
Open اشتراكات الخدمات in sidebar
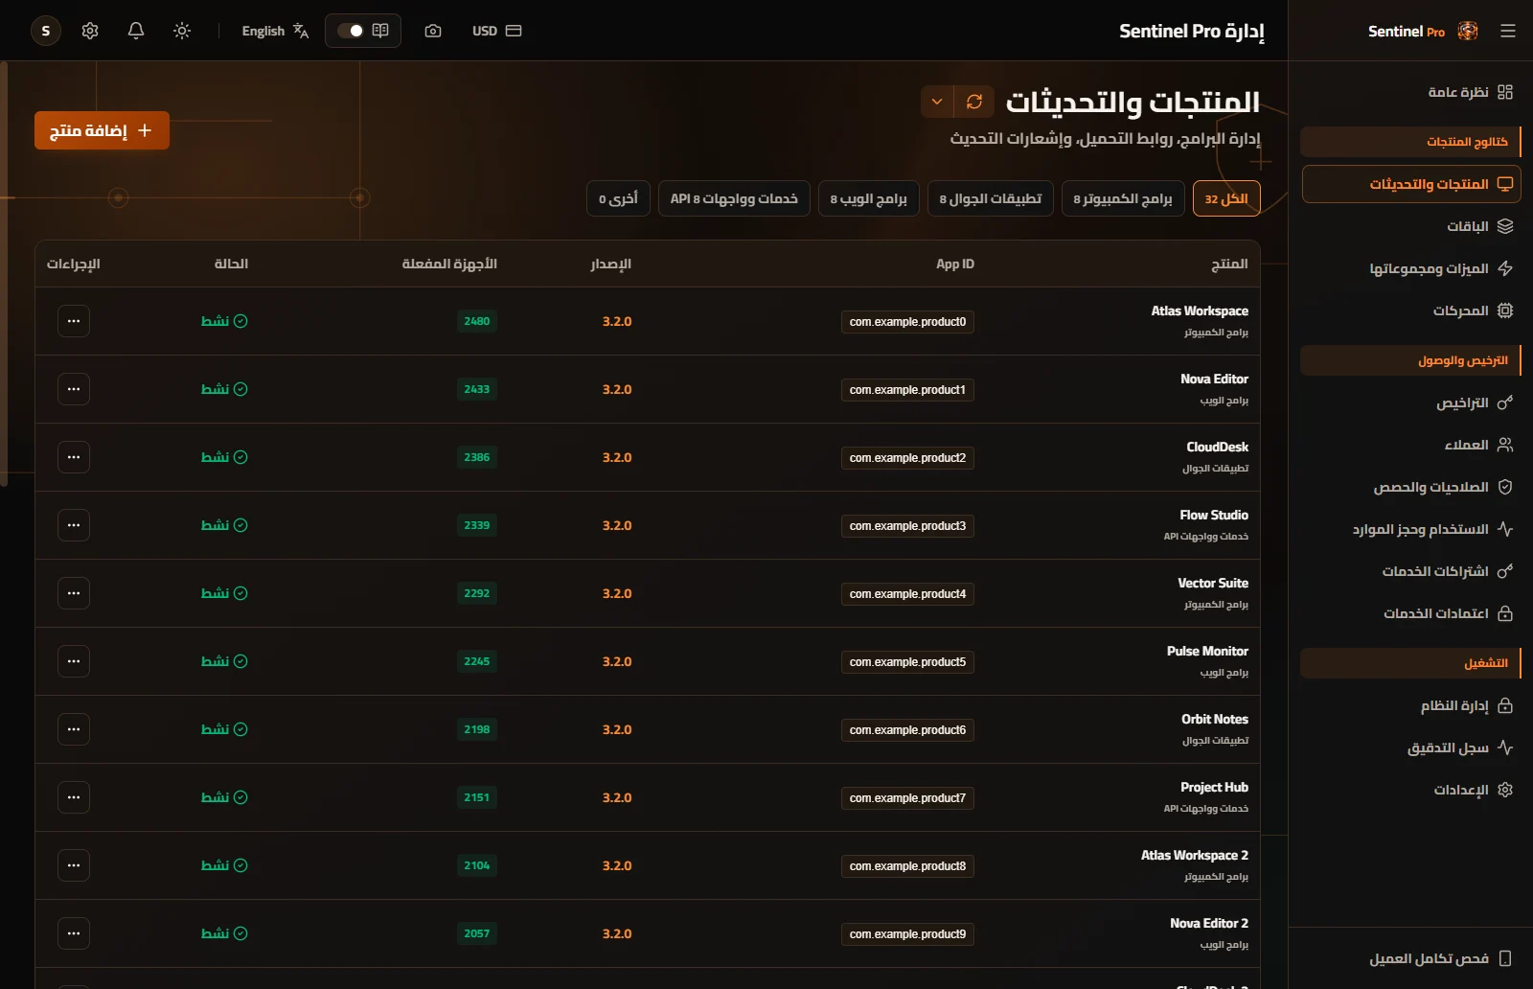coord(1410,571)
